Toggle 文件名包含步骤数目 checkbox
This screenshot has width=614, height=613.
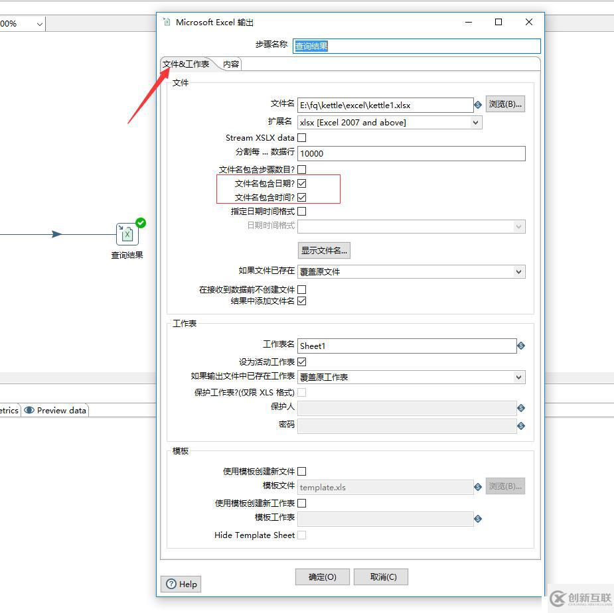pyautogui.click(x=301, y=169)
